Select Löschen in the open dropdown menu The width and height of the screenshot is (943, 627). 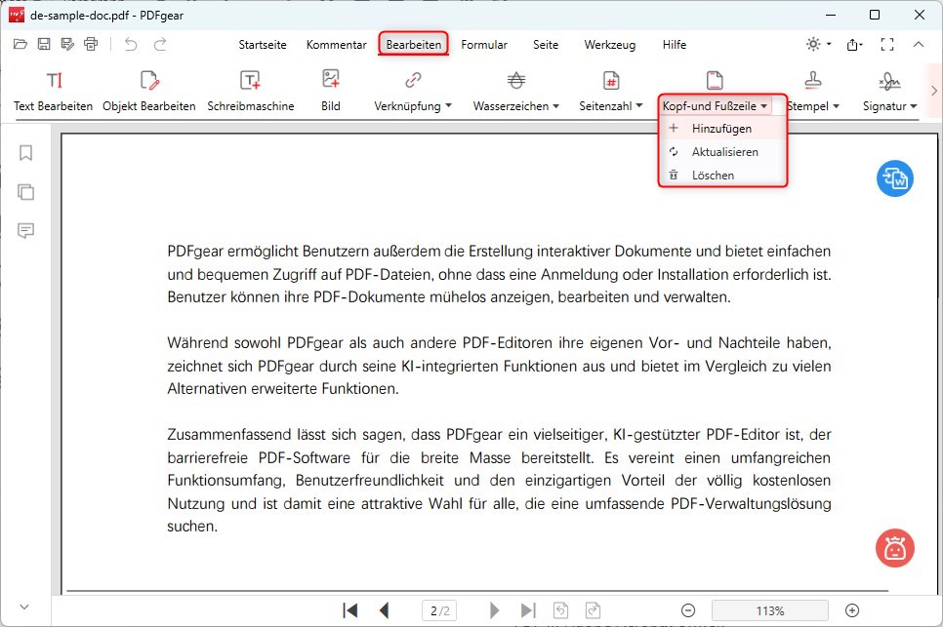coord(711,175)
